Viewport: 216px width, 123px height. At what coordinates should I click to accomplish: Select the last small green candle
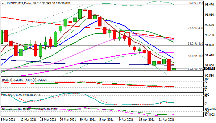(174, 69)
